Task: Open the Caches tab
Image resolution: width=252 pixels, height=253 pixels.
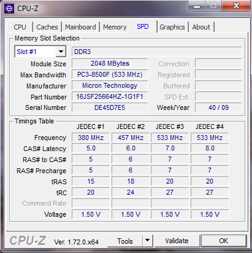Action: [x=47, y=27]
